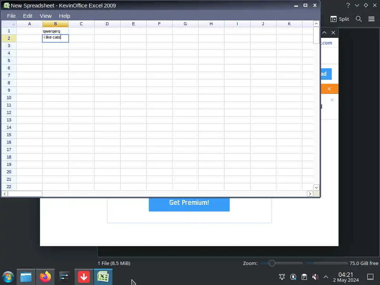This screenshot has height=285, width=380.
Task: Select row 1 header
Action: pos(9,31)
